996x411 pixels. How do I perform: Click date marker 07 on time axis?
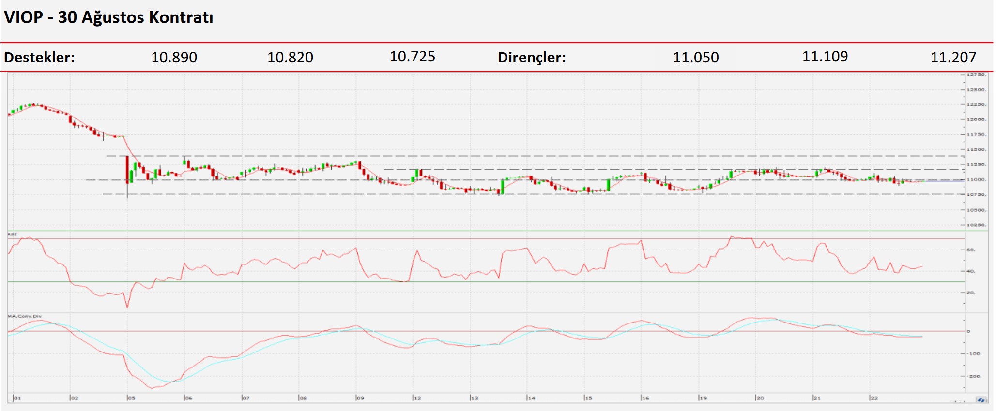246,398
